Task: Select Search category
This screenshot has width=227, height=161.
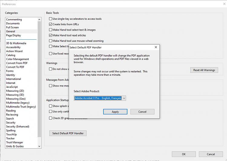Action: point(10,119)
